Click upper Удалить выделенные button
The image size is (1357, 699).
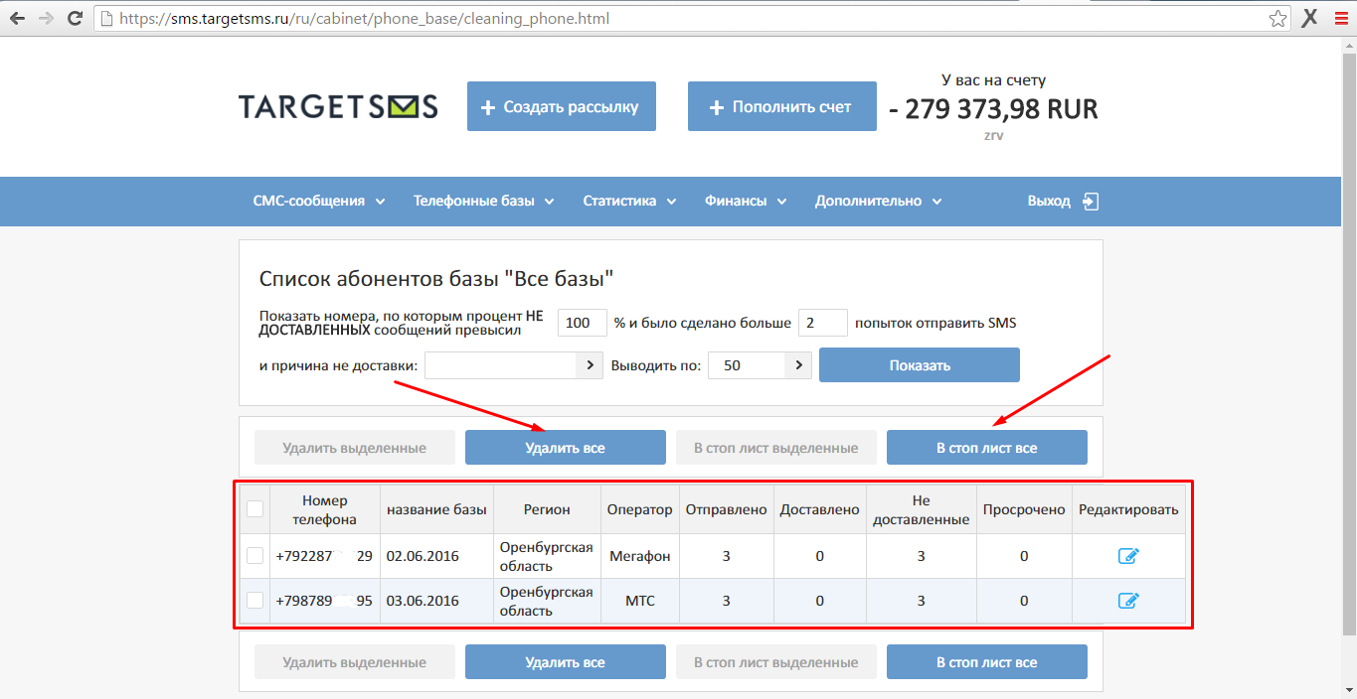[355, 448]
